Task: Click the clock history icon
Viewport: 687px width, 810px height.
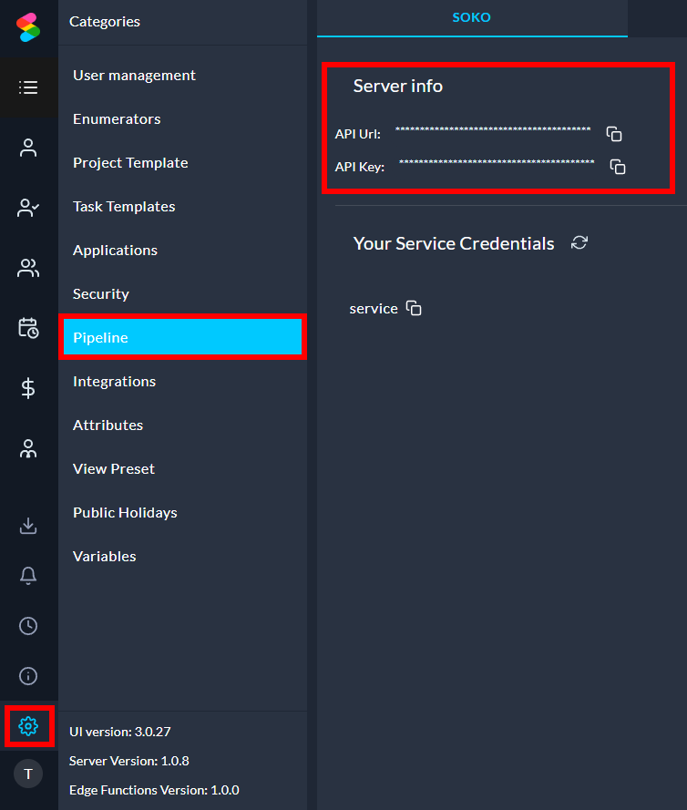Action: pos(28,625)
